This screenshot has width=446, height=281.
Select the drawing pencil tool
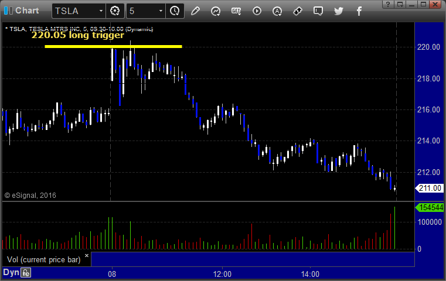click(195, 11)
